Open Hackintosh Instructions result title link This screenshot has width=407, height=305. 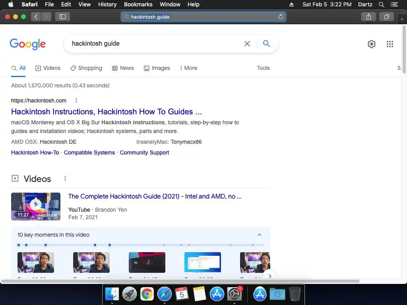tap(107, 112)
